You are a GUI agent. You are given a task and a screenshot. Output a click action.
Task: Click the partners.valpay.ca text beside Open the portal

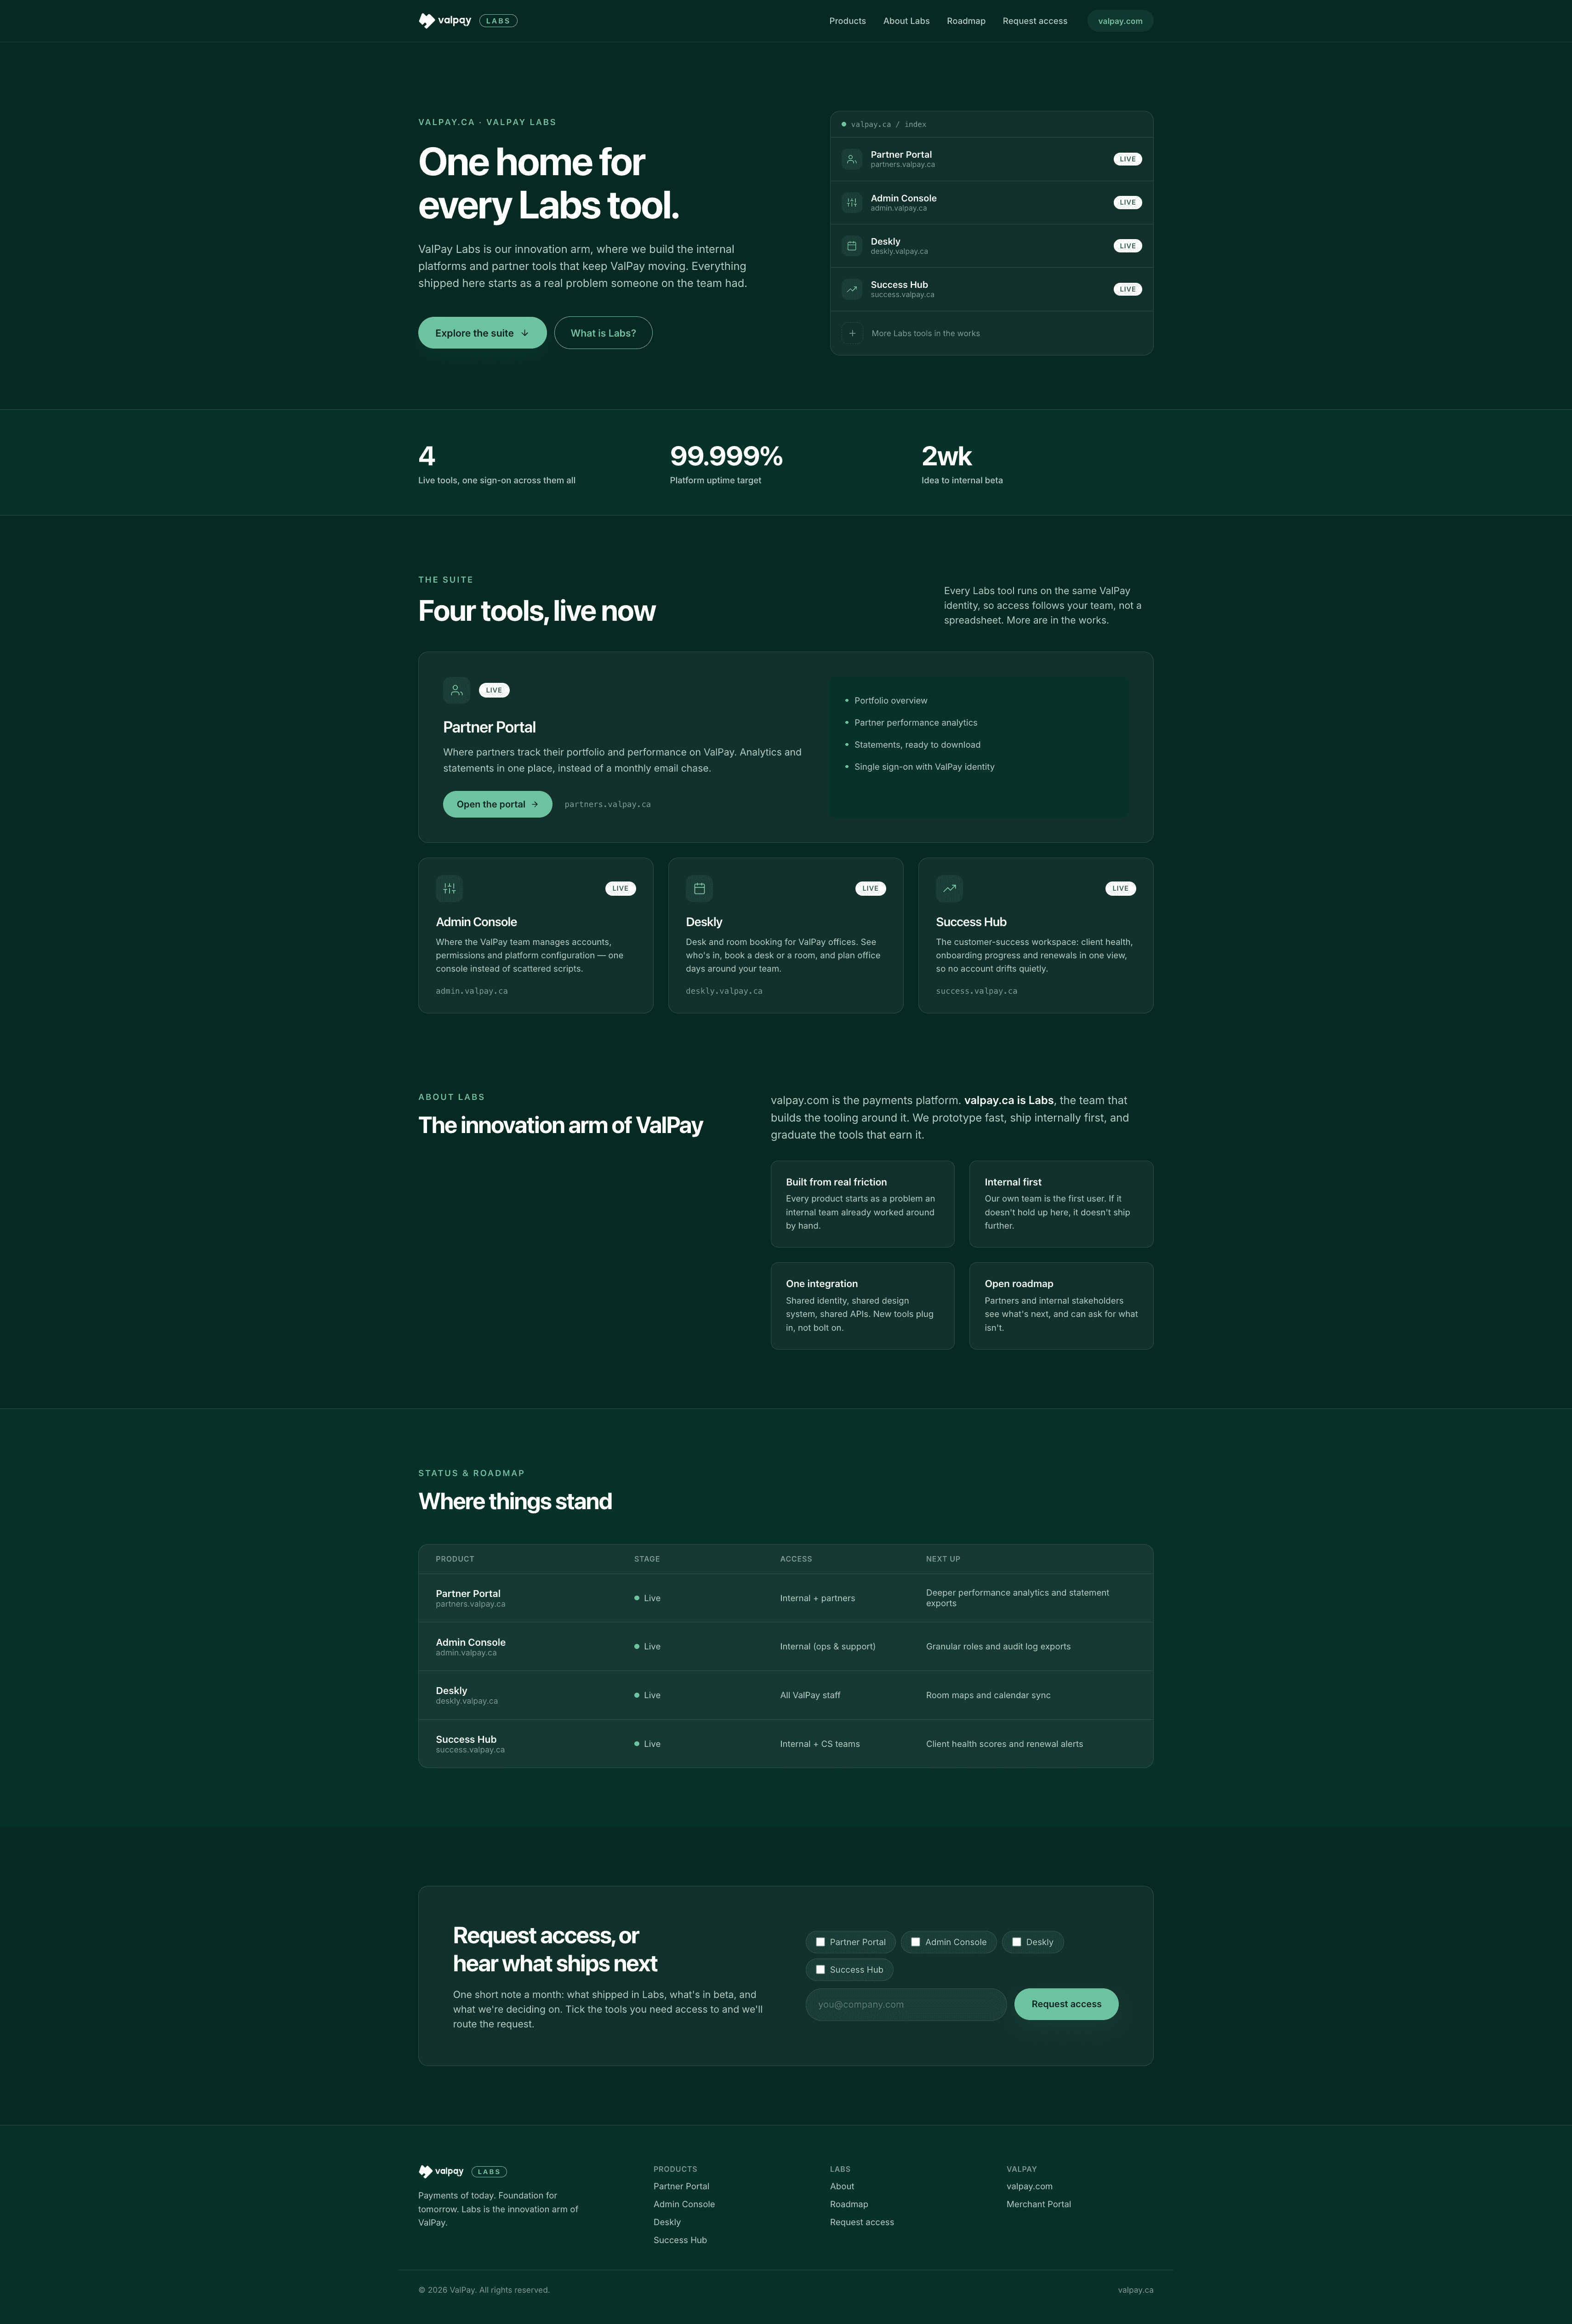(x=608, y=804)
